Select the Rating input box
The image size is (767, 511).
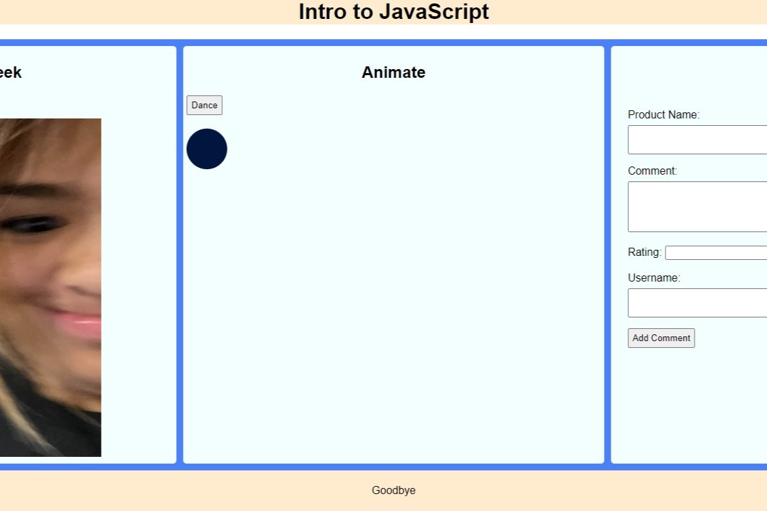(716, 253)
